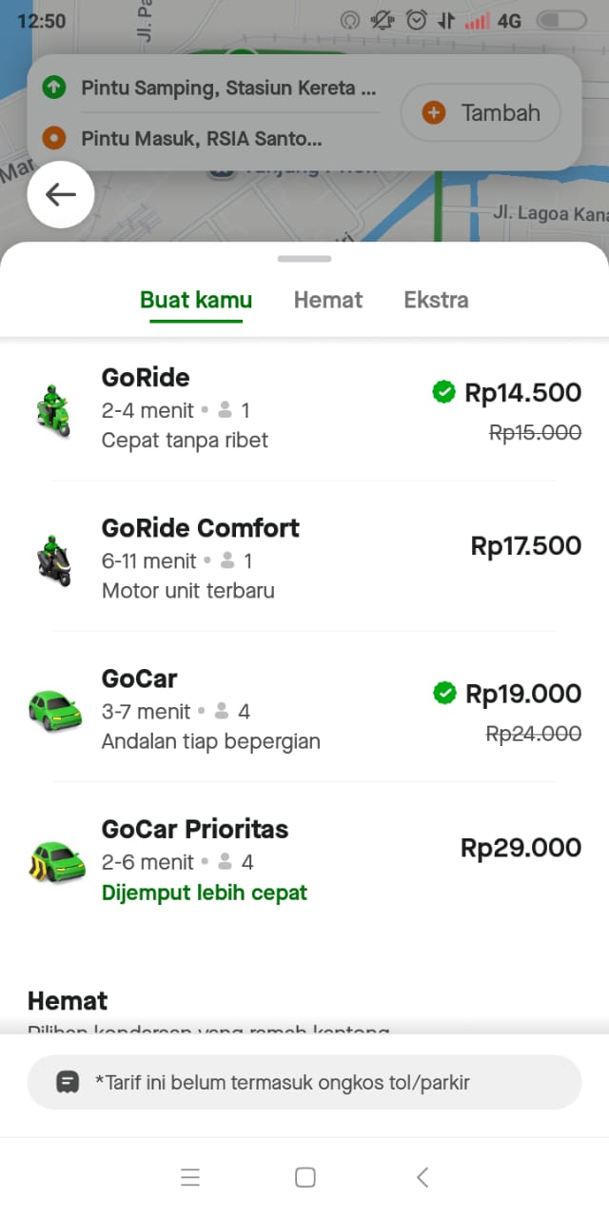Tap the orange destination marker icon
Screen dimensions: 609x1218
pyautogui.click(x=54, y=139)
